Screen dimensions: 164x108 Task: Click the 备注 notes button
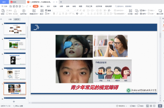[x=133, y=106]
